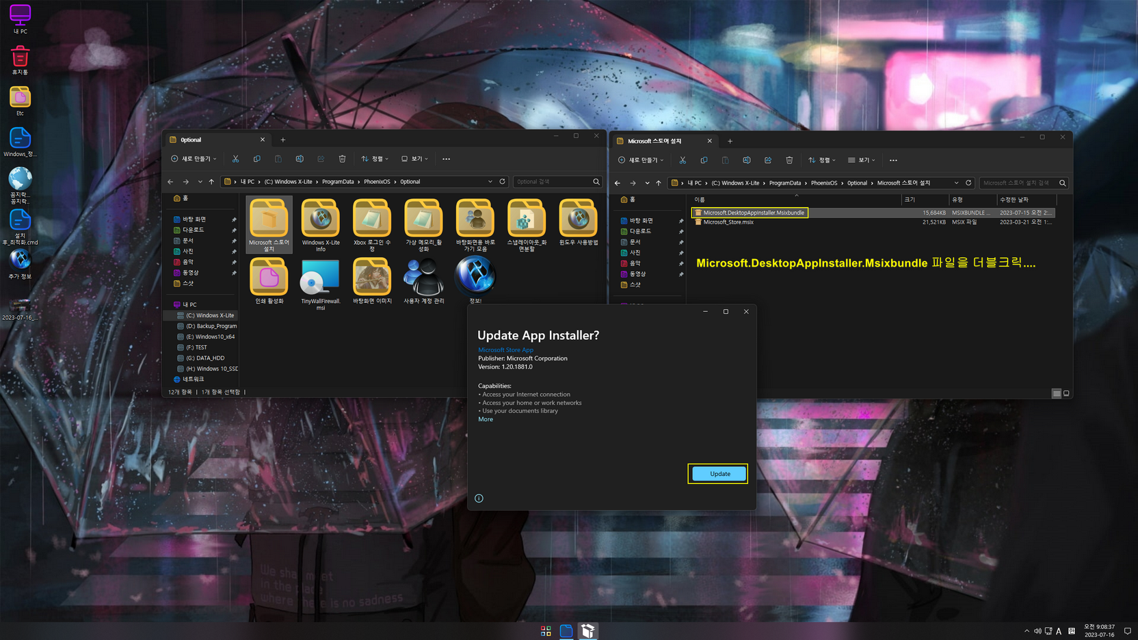Click refresh icon in Microsoft 스토어 설치 window
The width and height of the screenshot is (1138, 640).
(968, 183)
